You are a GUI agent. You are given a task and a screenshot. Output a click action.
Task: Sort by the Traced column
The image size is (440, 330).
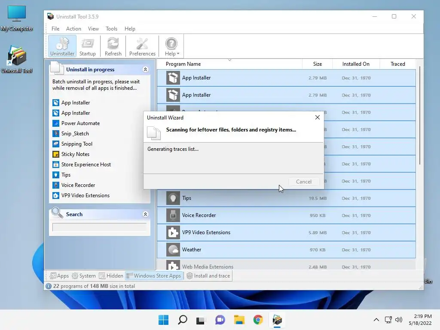click(397, 64)
